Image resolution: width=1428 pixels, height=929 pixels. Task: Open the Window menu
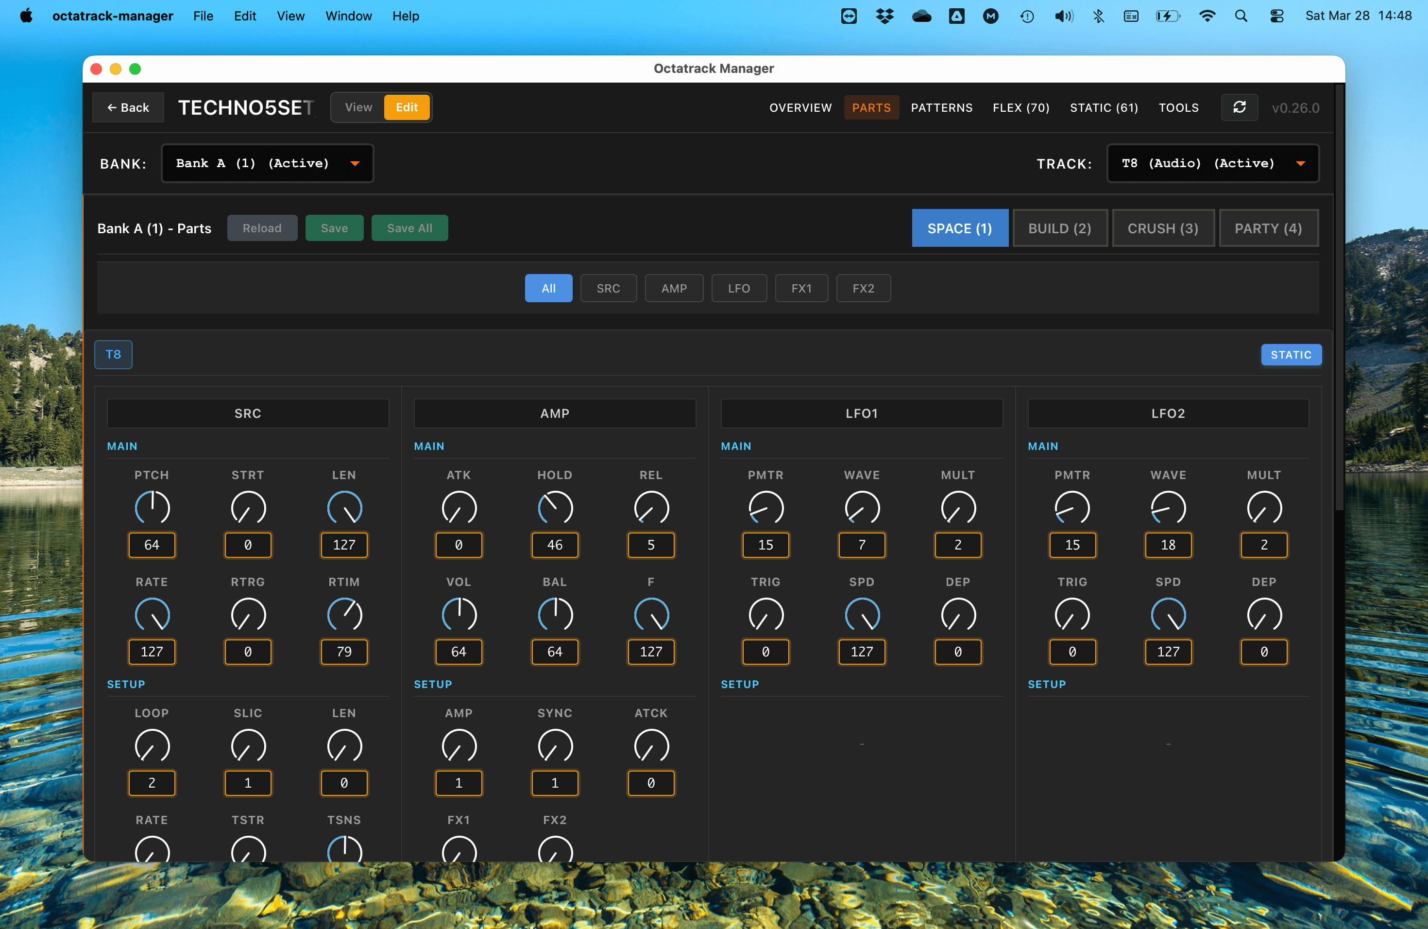point(349,16)
